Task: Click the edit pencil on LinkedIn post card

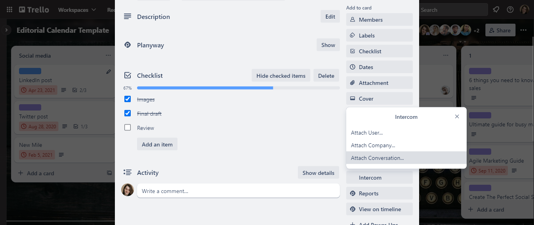Action: [109, 71]
